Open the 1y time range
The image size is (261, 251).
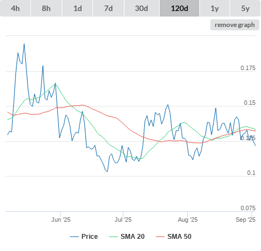(x=215, y=8)
